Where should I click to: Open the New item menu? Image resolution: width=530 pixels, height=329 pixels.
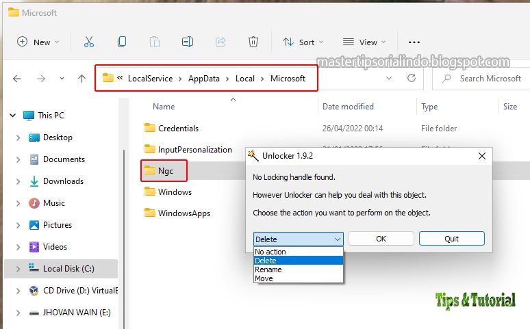pos(38,42)
